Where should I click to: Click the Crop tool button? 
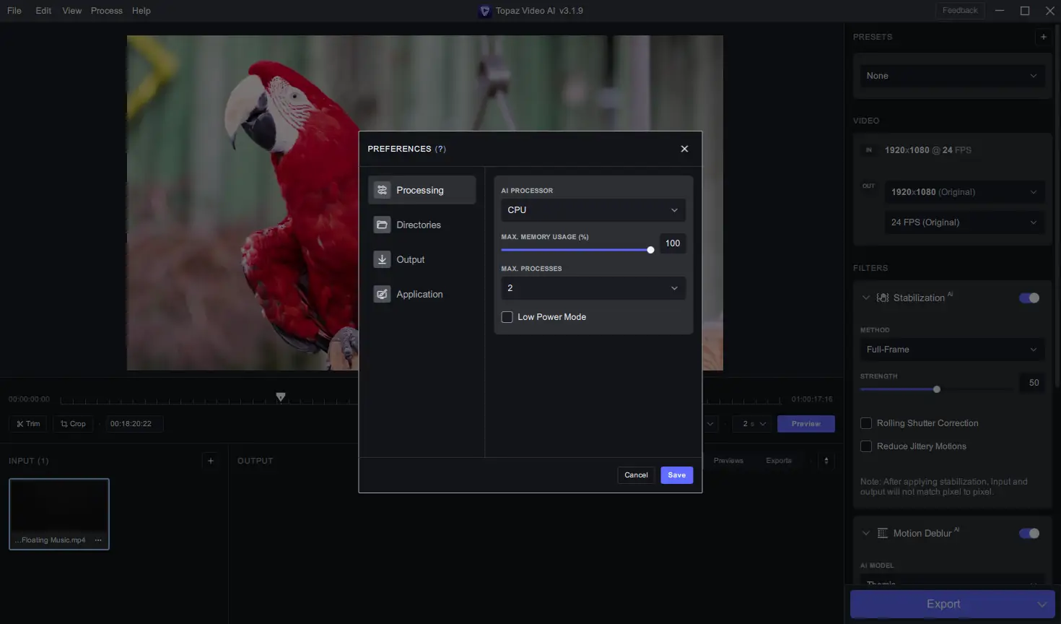click(x=73, y=424)
